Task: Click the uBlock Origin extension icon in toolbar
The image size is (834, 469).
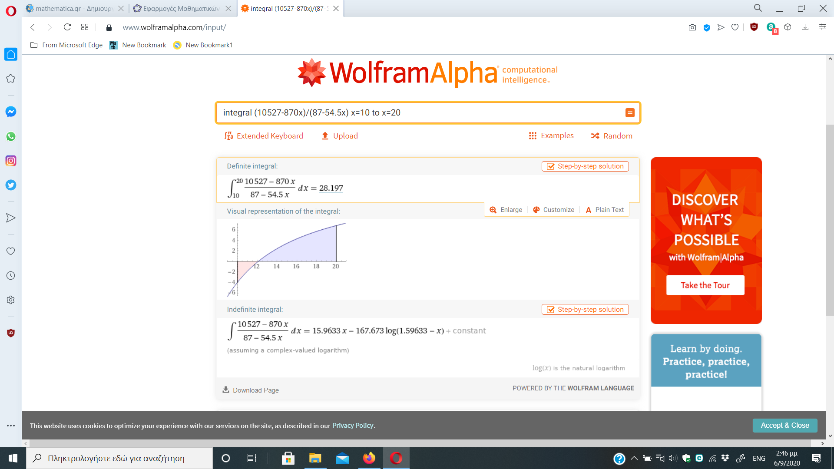Action: (754, 27)
